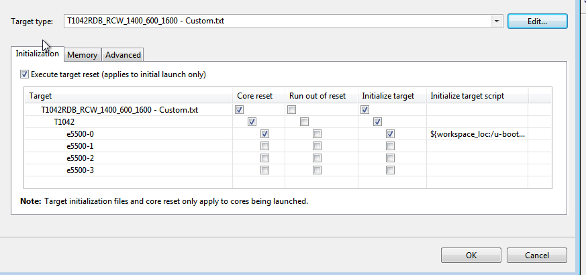Click the Core reset column header
The image size is (586, 275).
[x=255, y=96]
